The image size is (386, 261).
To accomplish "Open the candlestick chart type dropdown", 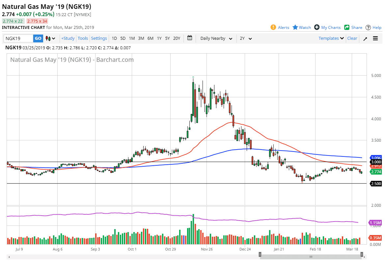I will click(50, 38).
